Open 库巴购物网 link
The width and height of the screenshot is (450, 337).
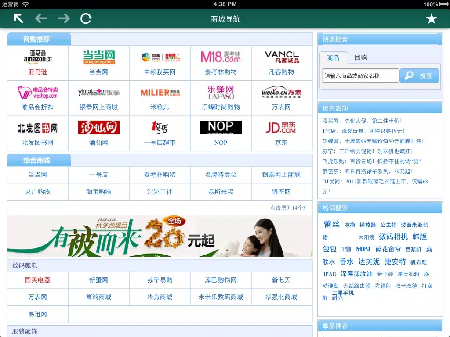click(x=221, y=280)
